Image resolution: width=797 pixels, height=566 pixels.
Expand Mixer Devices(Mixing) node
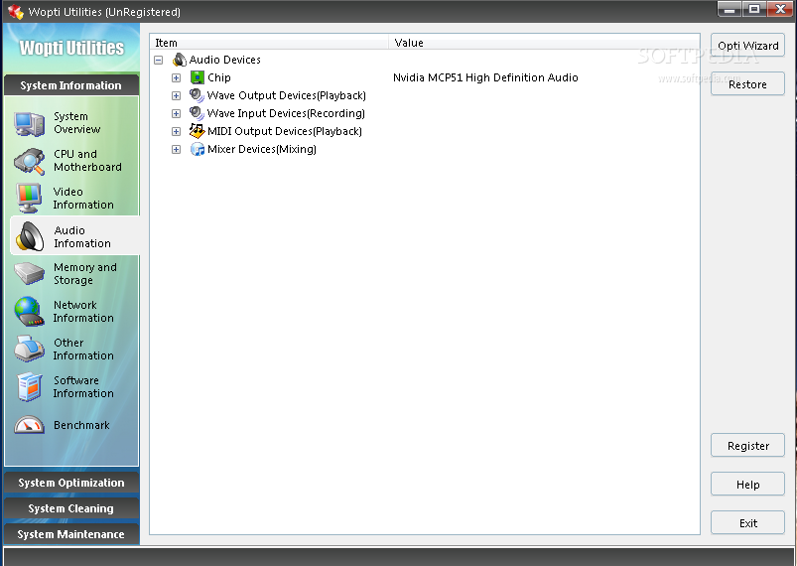point(176,149)
